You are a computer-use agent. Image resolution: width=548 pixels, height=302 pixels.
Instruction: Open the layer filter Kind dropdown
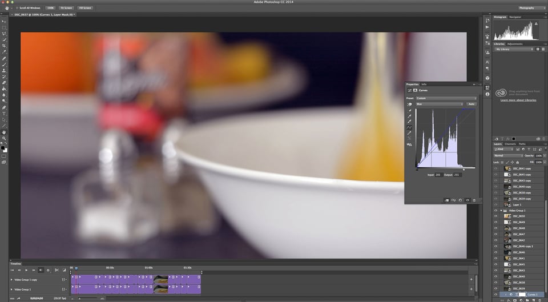pyautogui.click(x=503, y=149)
